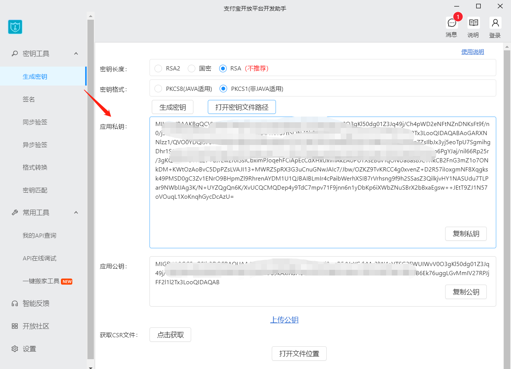511x369 pixels.
Task: Choose PKCS1(非JAVA适用) key format
Action: click(223, 89)
